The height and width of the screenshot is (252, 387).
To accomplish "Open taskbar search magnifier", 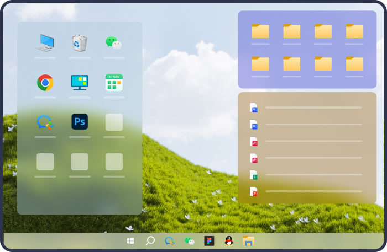I will tap(150, 241).
